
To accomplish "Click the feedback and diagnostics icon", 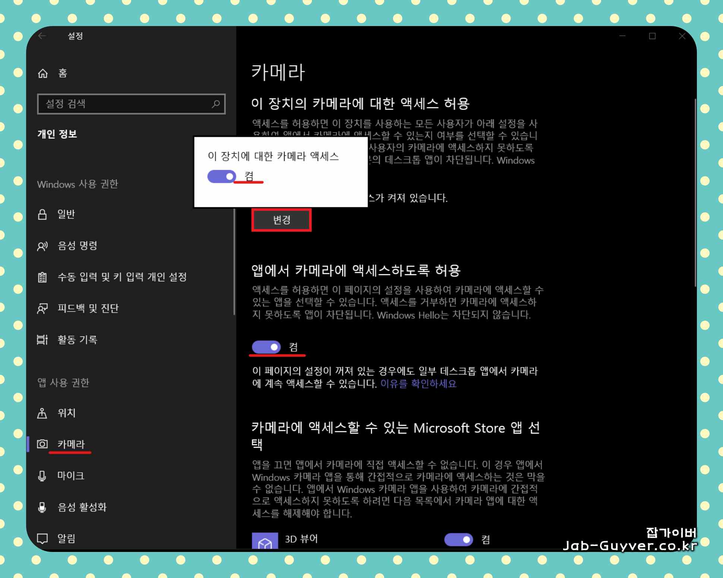I will [x=42, y=309].
